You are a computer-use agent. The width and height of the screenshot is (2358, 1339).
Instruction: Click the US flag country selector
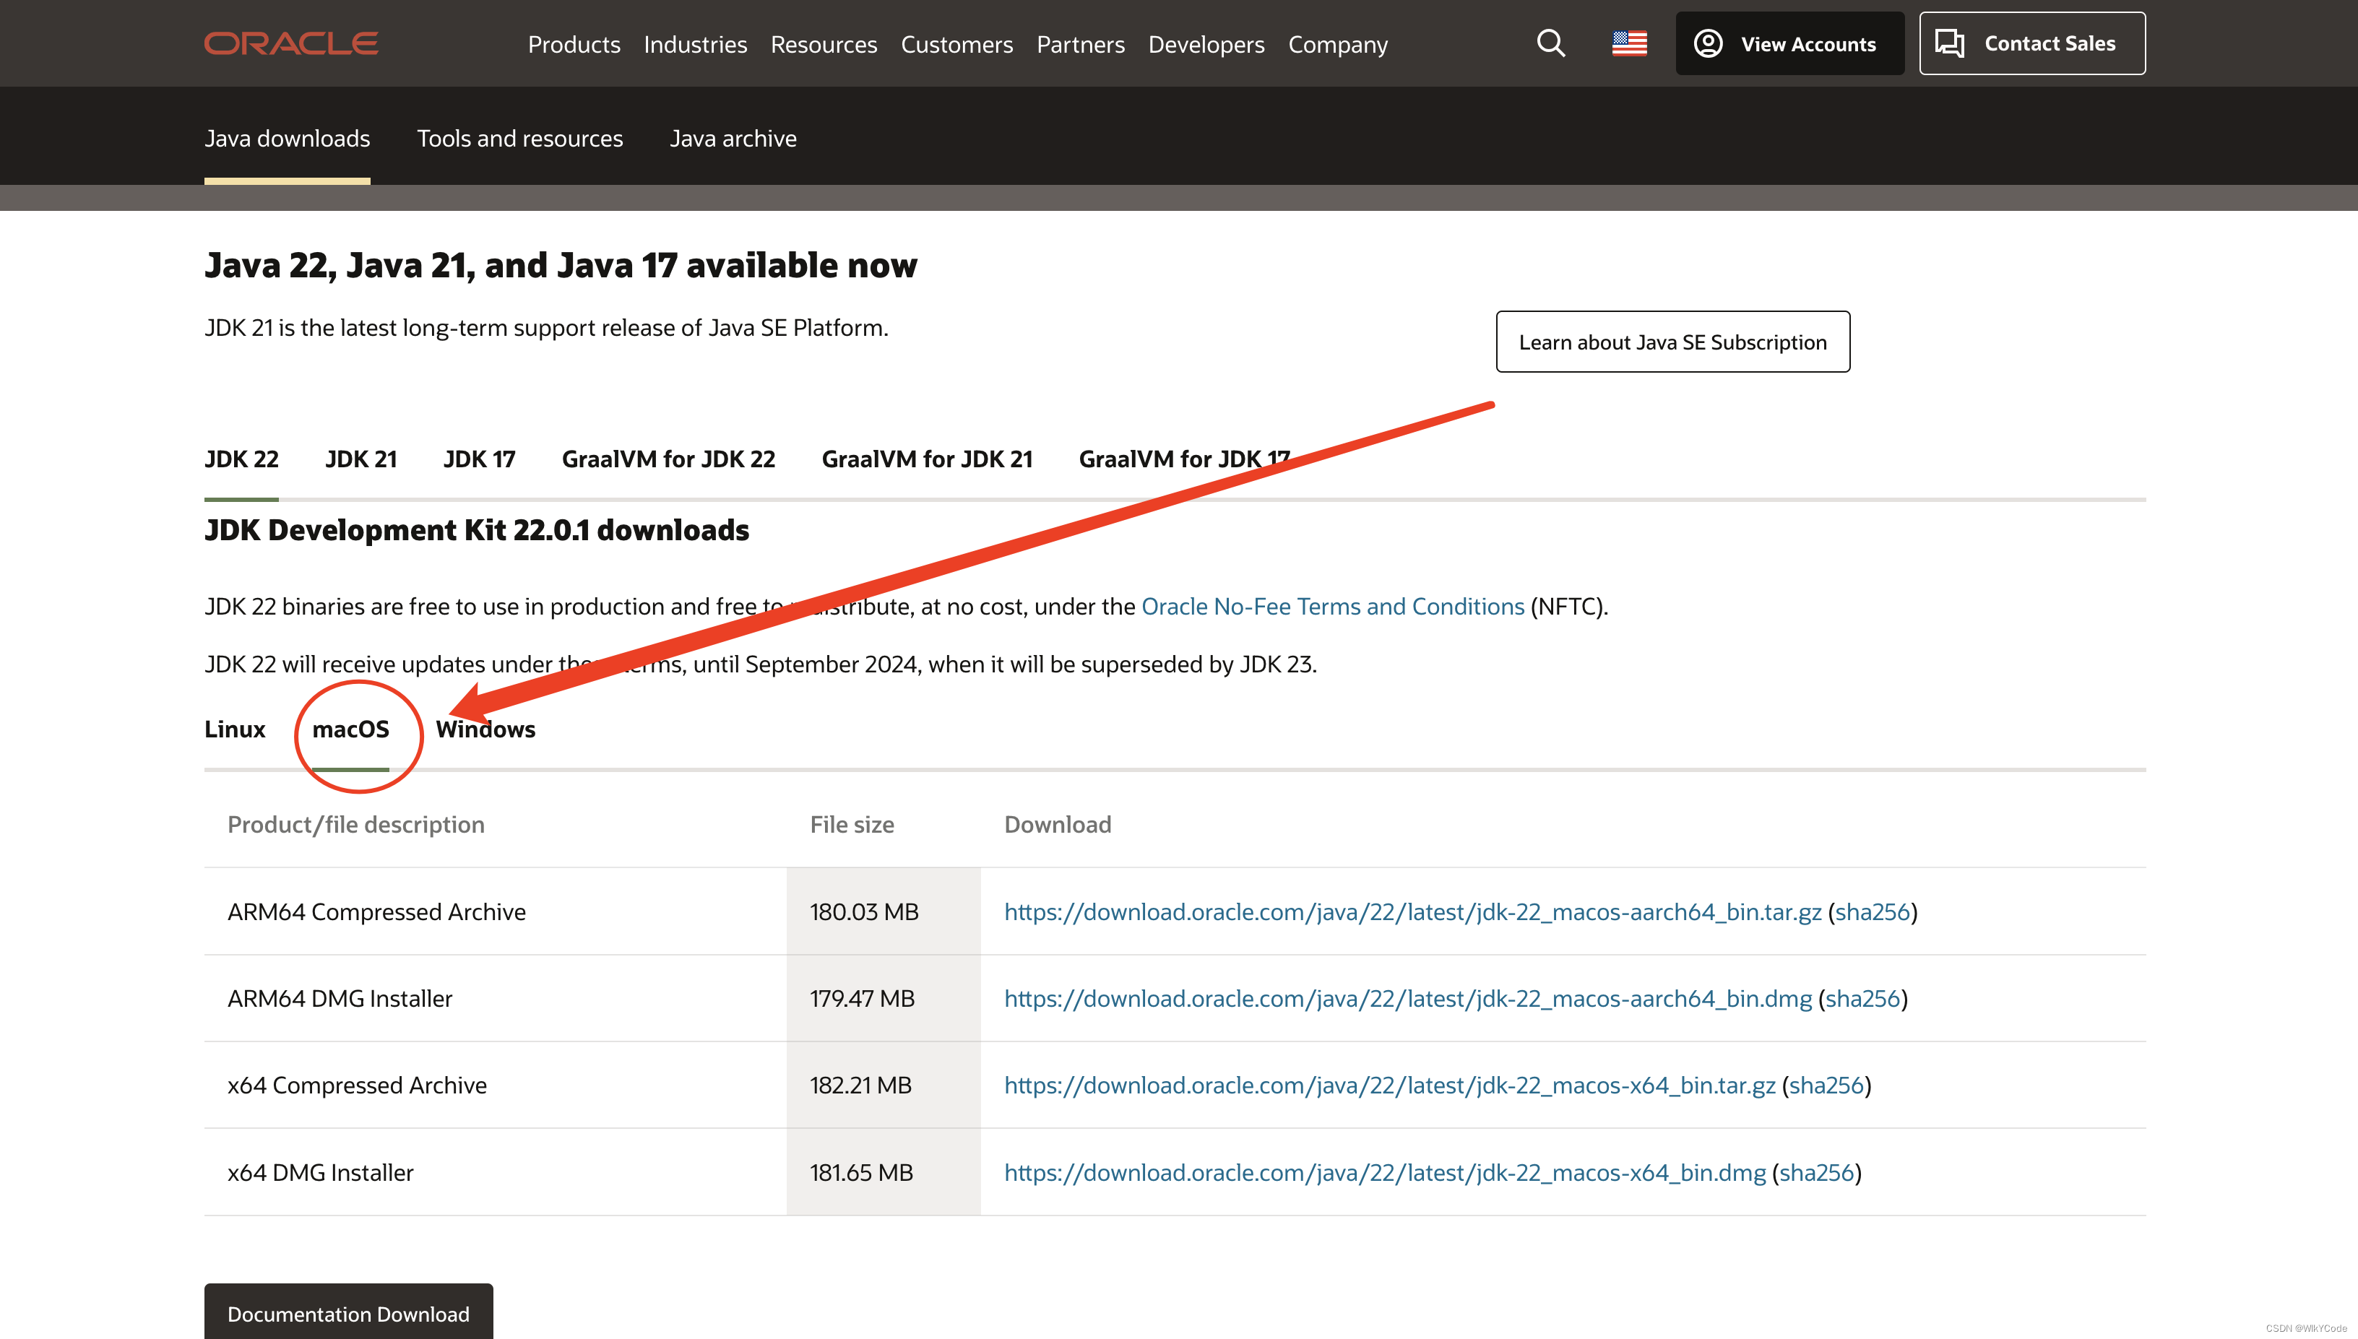point(1629,43)
